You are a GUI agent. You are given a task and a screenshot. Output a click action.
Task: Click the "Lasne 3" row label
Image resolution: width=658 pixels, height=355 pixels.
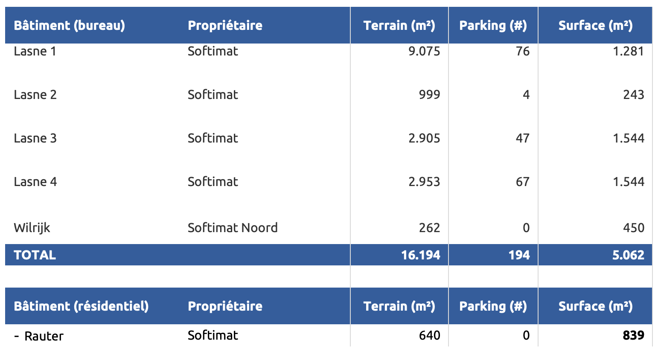pyautogui.click(x=35, y=138)
